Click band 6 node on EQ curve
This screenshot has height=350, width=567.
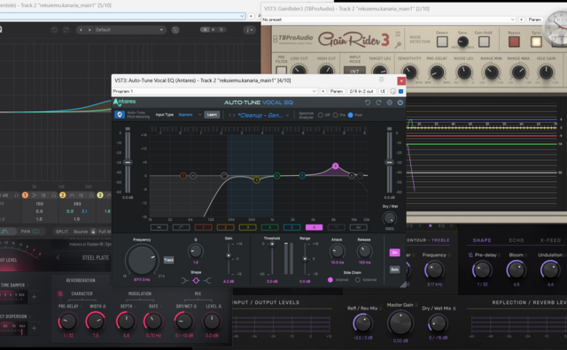(336, 166)
